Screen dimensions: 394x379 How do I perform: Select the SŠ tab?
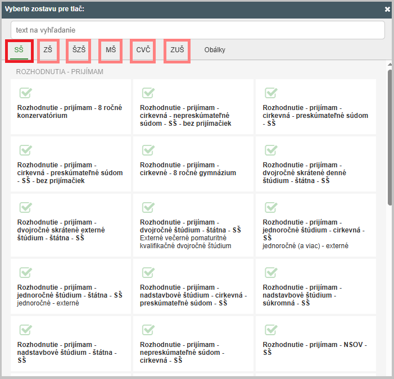(x=19, y=50)
